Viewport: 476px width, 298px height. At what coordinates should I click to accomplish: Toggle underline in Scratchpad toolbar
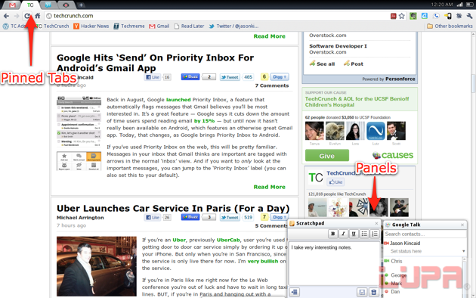click(x=354, y=234)
